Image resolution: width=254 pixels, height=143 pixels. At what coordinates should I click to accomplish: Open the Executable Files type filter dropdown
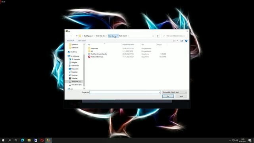pos(175,92)
